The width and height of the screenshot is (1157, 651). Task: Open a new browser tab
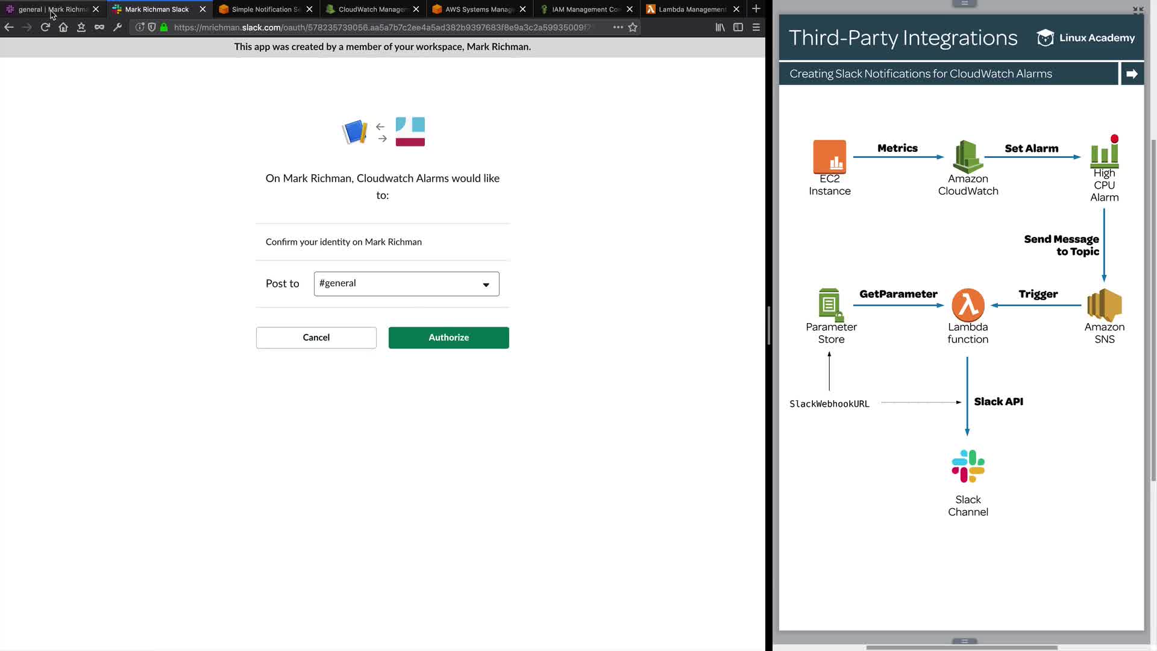pos(756,9)
